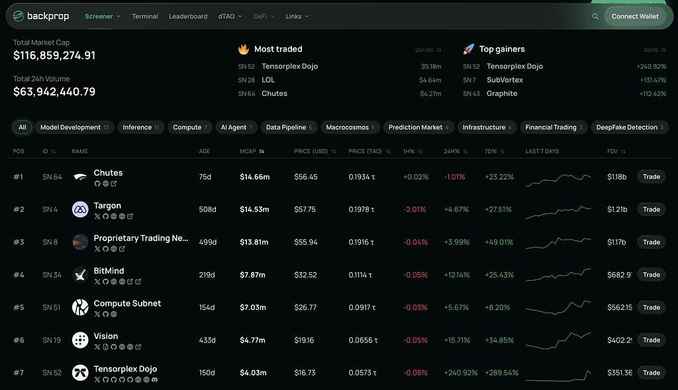Screen dimensions: 678x390
Task: Filter by Macrocosmos category
Action: (x=350, y=127)
